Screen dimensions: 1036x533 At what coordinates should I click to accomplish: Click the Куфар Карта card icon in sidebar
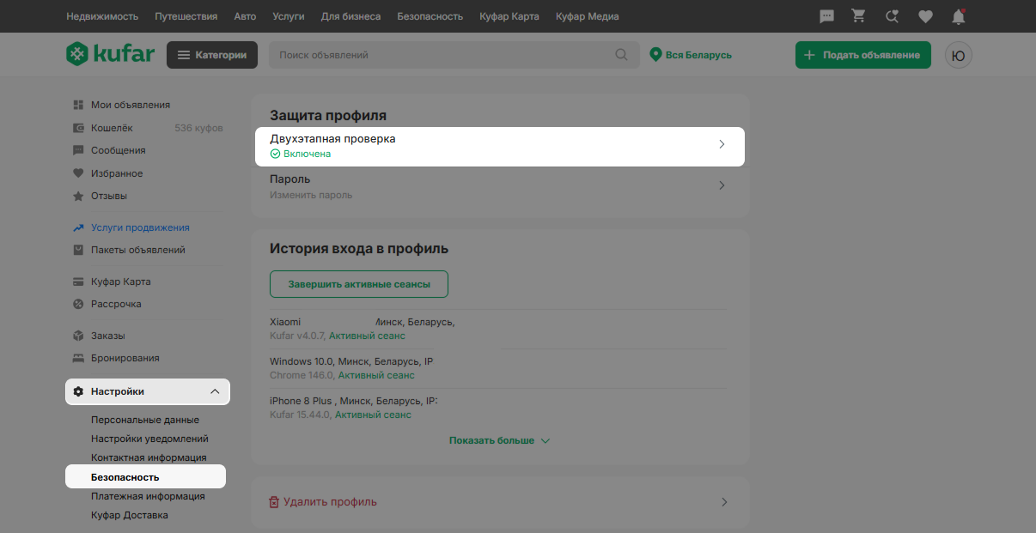pyautogui.click(x=78, y=282)
